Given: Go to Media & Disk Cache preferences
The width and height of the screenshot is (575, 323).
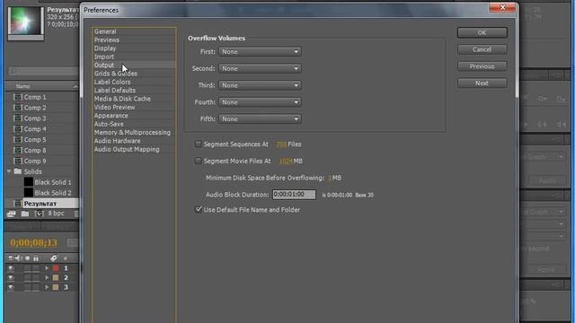Looking at the screenshot, I should pyautogui.click(x=122, y=99).
